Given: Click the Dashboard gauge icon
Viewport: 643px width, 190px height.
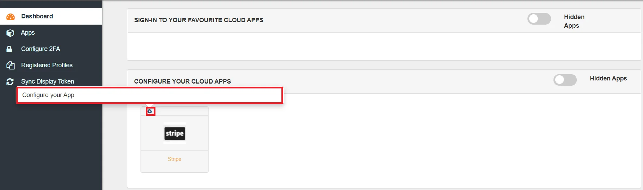Looking at the screenshot, I should point(10,17).
